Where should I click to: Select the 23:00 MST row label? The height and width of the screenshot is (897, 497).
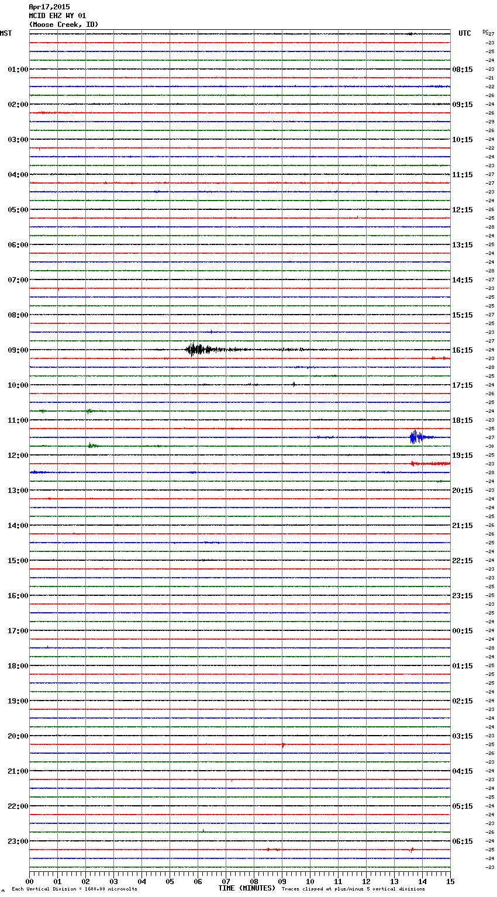pos(18,841)
